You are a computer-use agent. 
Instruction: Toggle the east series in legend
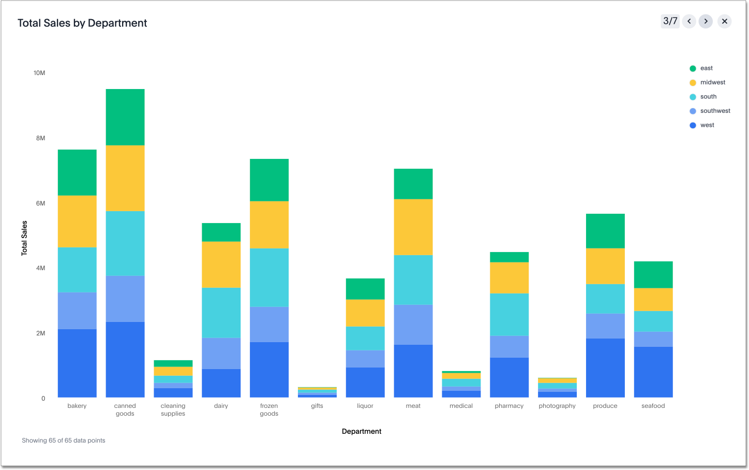click(x=706, y=68)
